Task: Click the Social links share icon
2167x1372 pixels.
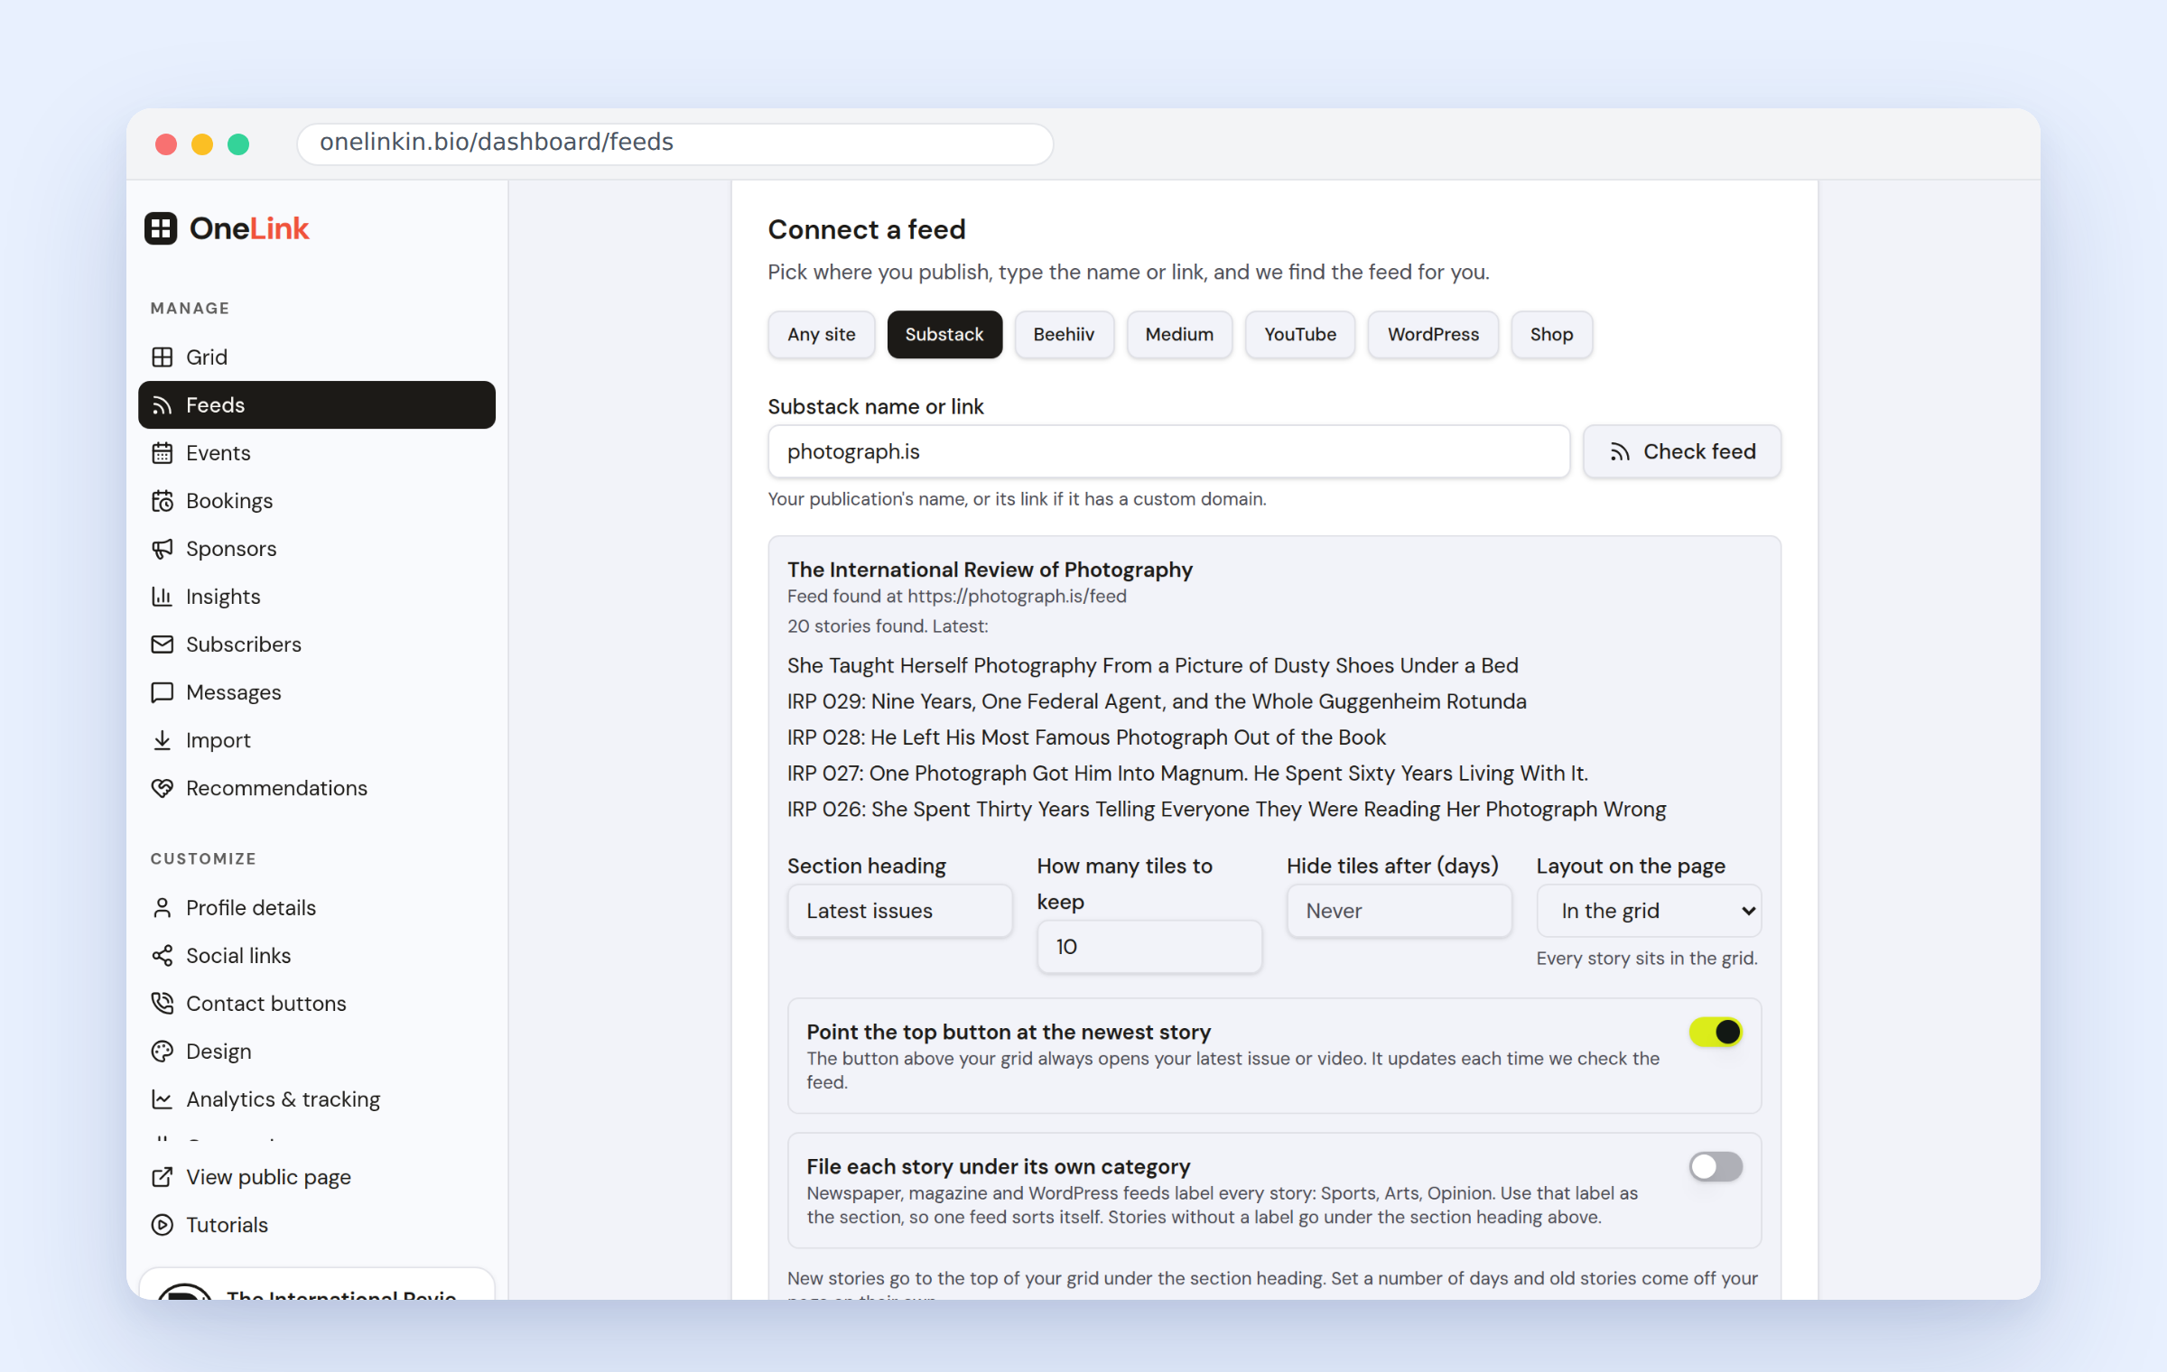Action: (x=163, y=956)
